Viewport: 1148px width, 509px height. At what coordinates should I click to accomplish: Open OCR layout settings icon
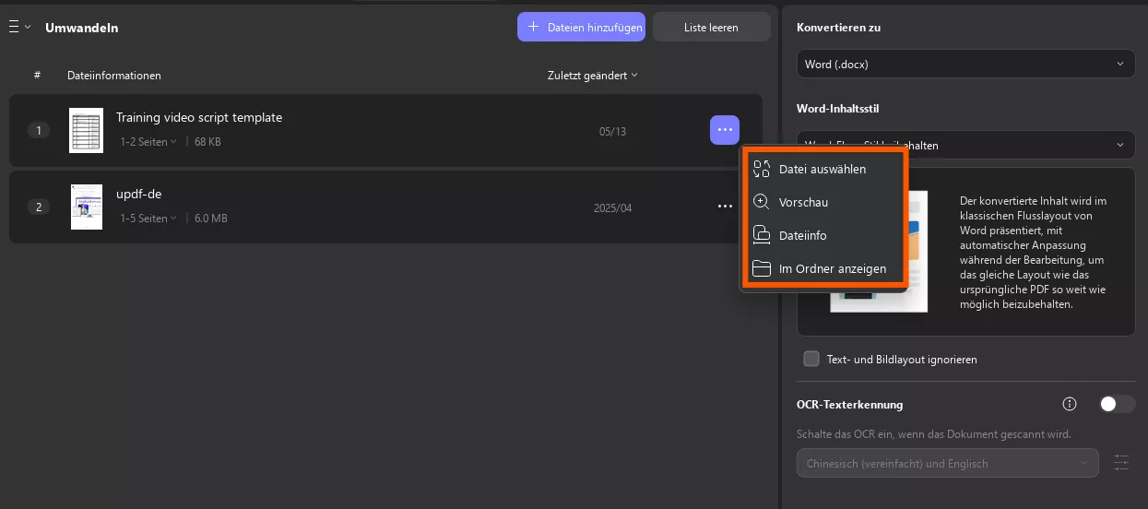pyautogui.click(x=1121, y=463)
